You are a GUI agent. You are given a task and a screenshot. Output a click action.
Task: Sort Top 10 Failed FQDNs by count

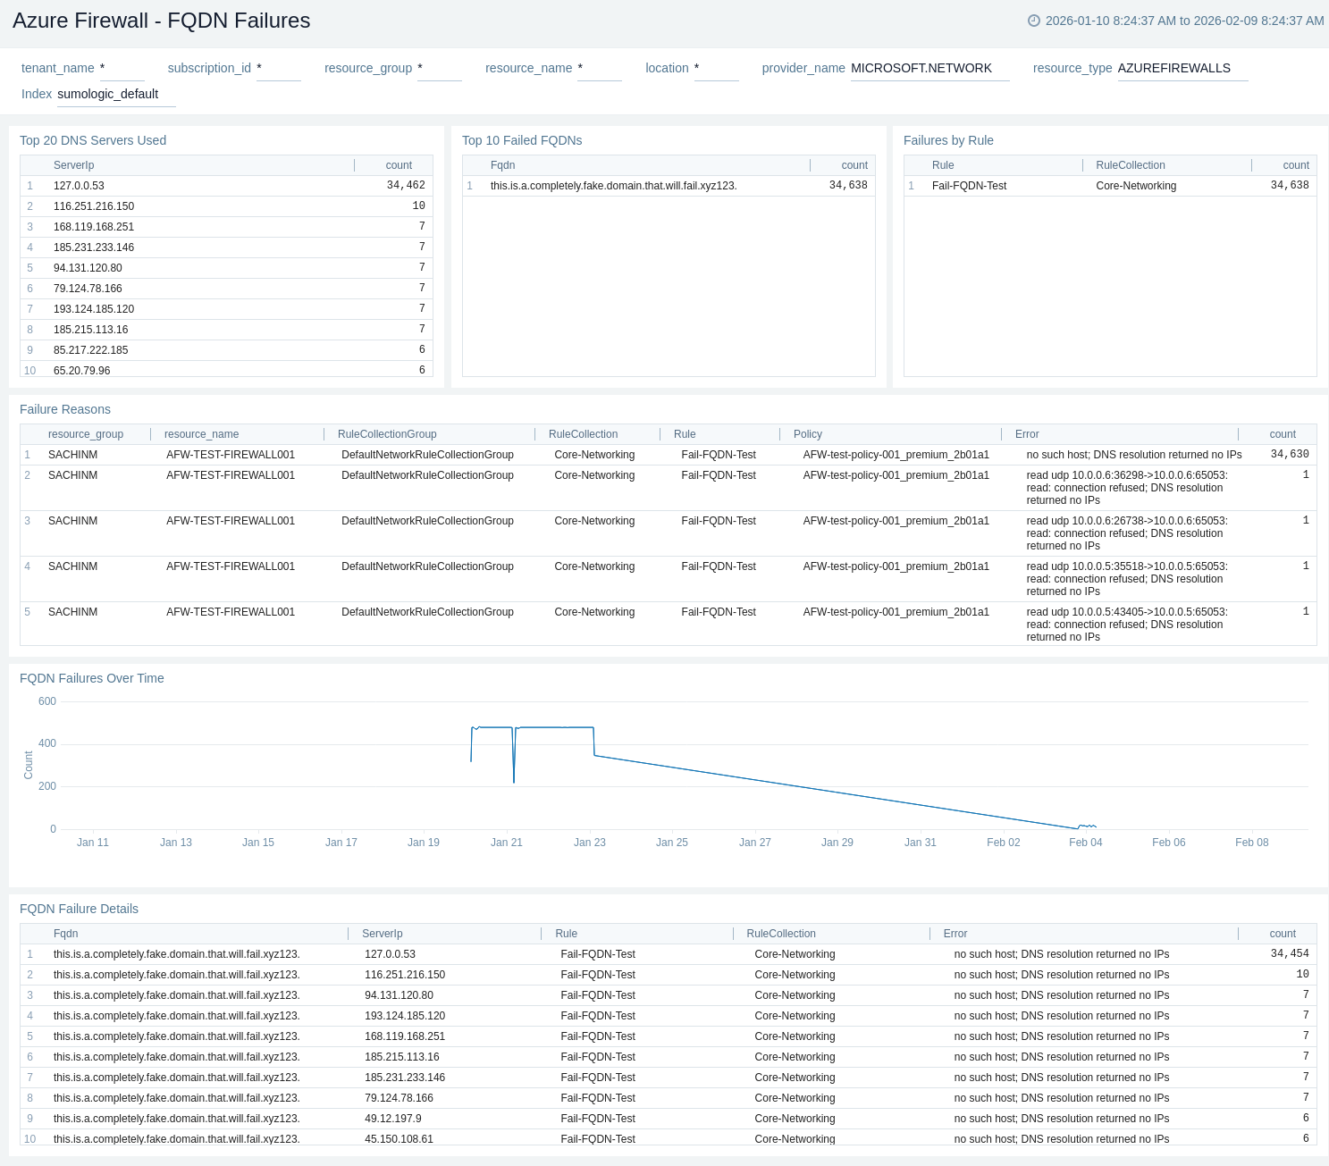click(854, 165)
